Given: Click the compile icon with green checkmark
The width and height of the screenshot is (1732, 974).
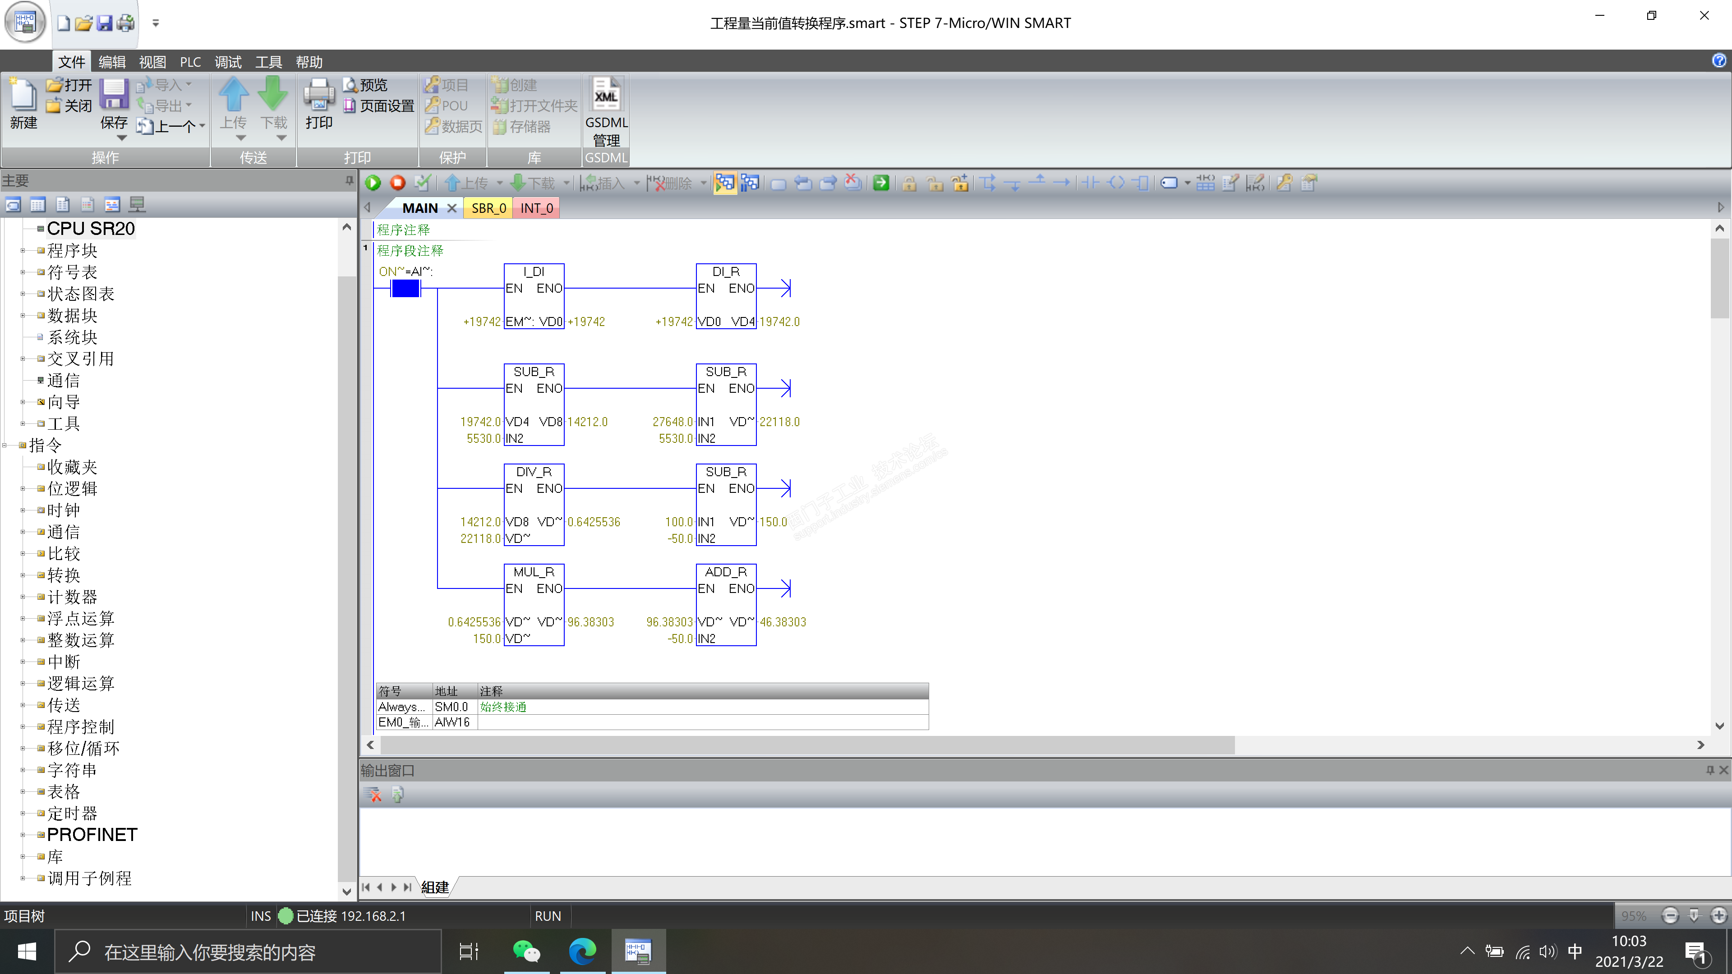Looking at the screenshot, I should tap(422, 183).
